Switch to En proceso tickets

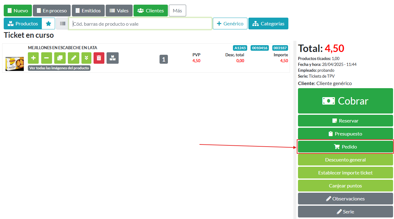coord(51,11)
